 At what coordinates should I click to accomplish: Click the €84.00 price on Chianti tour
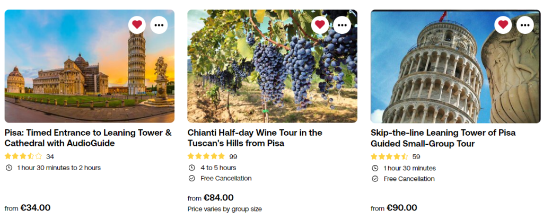click(218, 198)
